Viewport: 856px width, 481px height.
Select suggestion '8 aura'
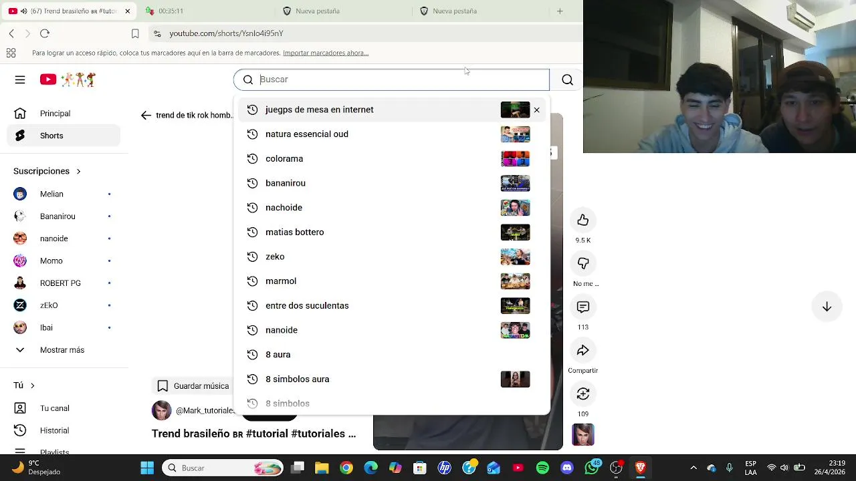pyautogui.click(x=392, y=355)
